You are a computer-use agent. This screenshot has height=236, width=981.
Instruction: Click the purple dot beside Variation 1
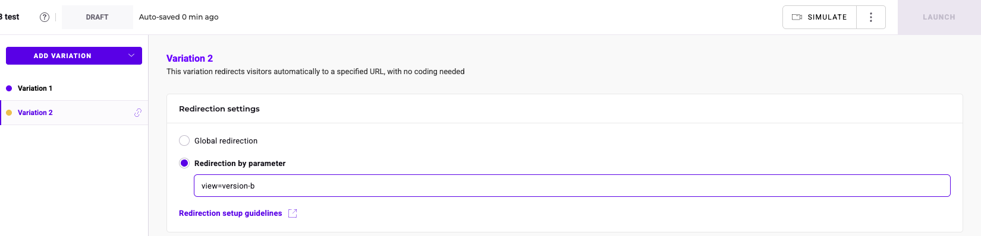[9, 88]
